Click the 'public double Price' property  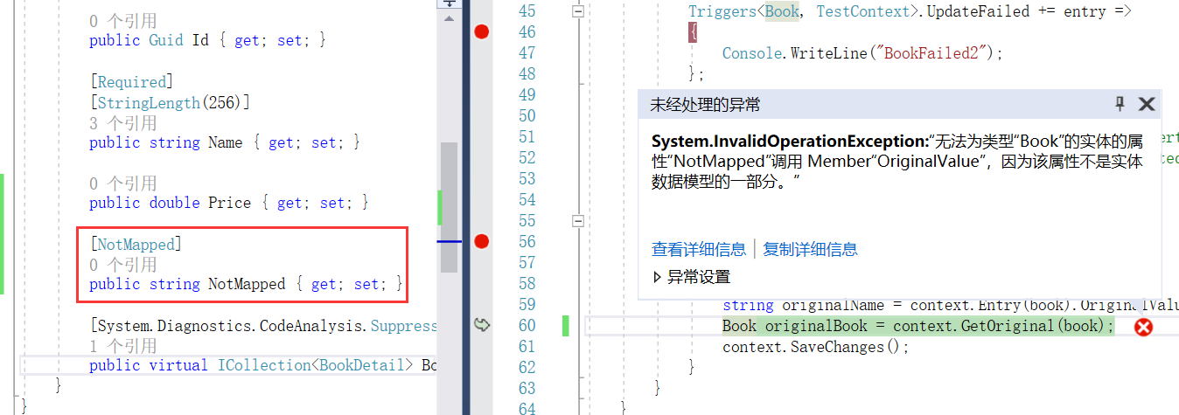228,203
